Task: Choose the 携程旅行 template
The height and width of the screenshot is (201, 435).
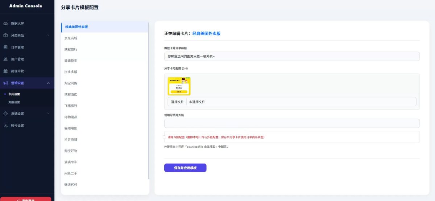Action: (104, 49)
